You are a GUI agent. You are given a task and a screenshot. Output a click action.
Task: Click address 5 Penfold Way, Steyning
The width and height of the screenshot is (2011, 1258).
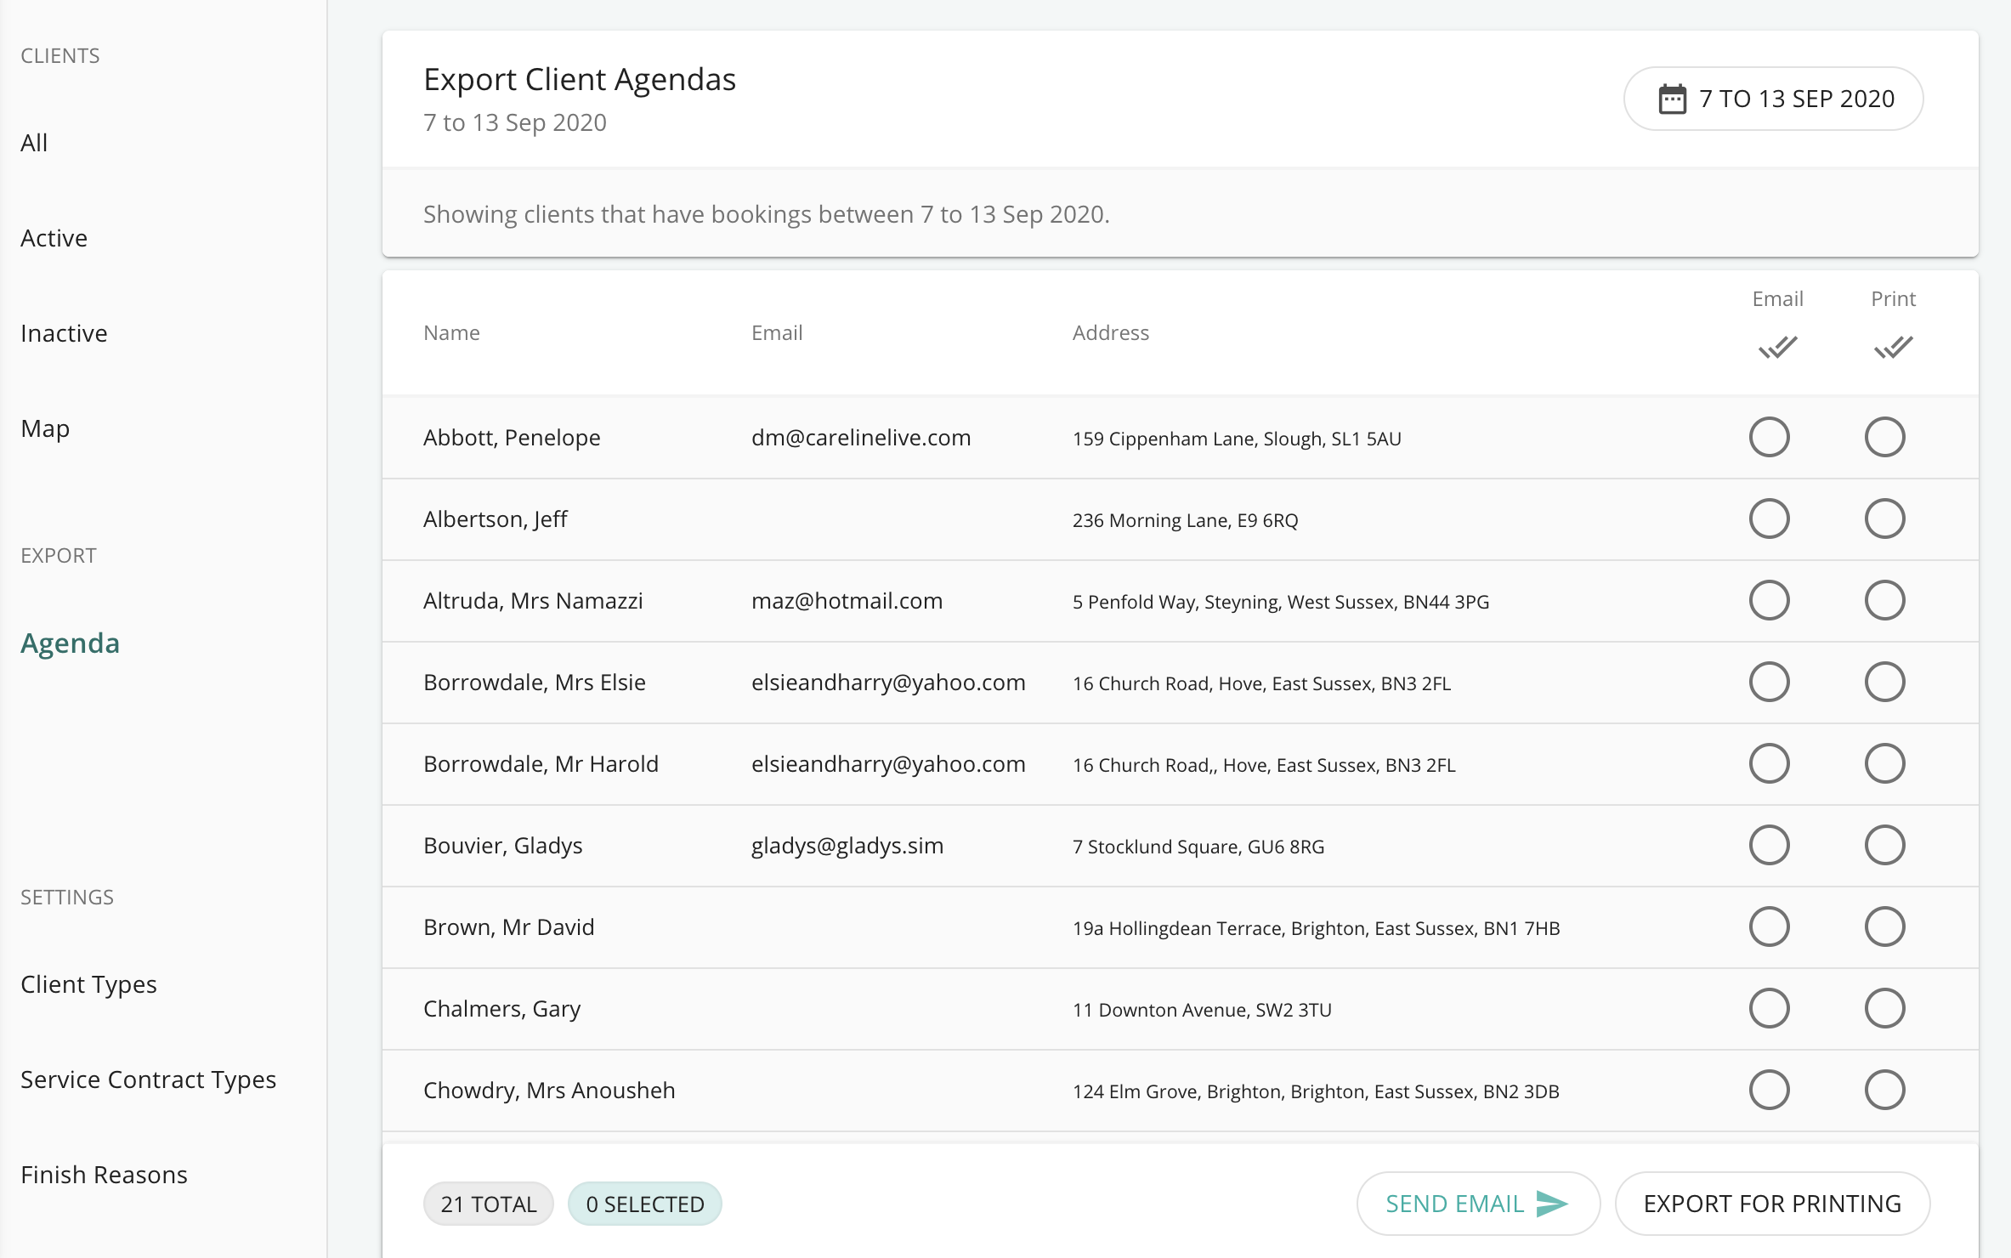pos(1281,602)
